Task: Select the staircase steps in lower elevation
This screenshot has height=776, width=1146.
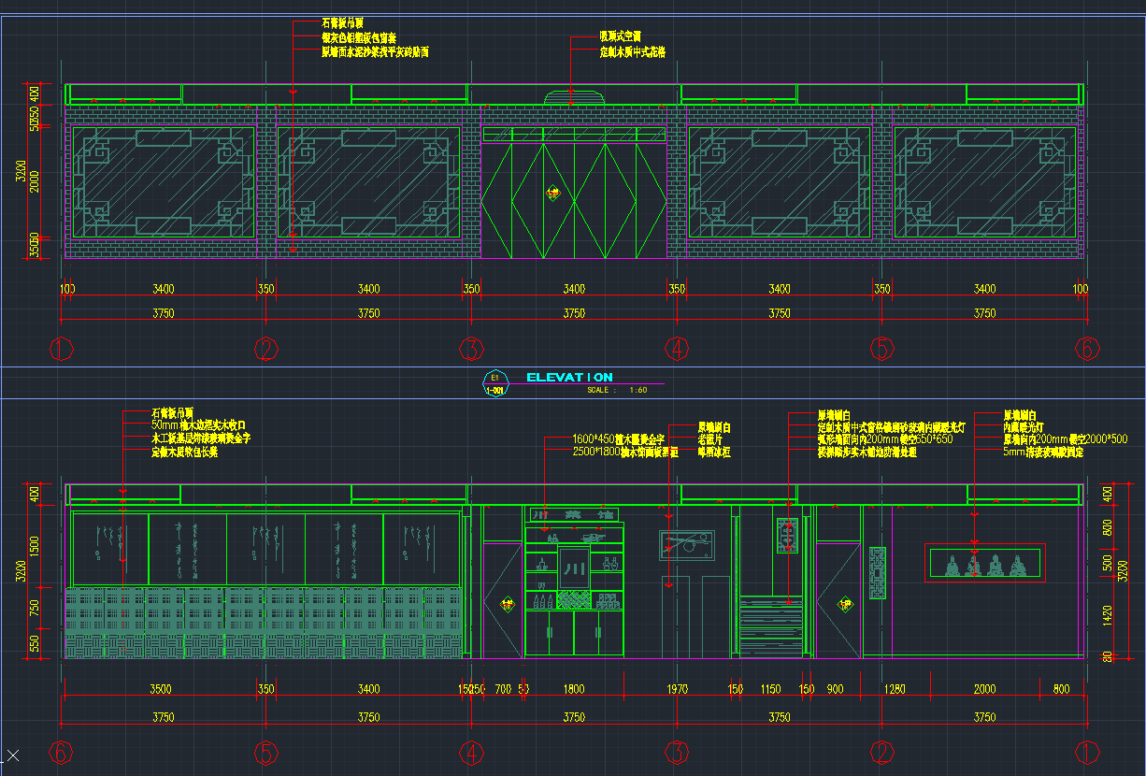Action: pyautogui.click(x=771, y=626)
